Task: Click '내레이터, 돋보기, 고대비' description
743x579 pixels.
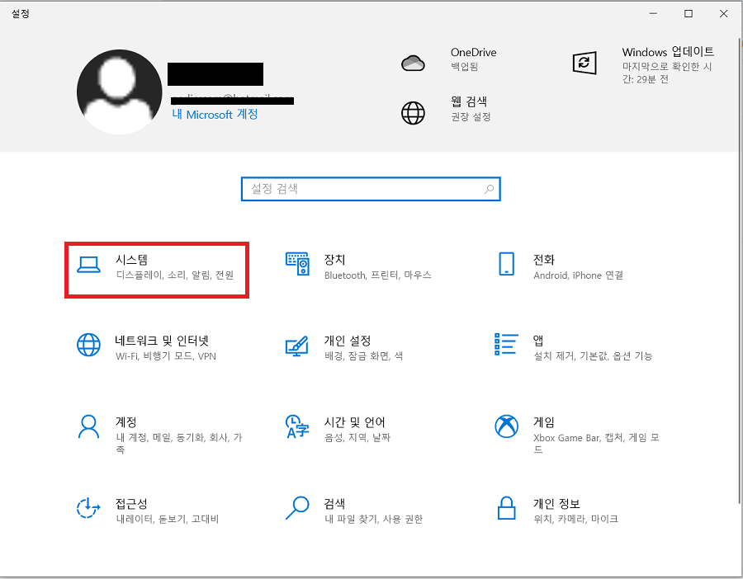Action: tap(168, 519)
